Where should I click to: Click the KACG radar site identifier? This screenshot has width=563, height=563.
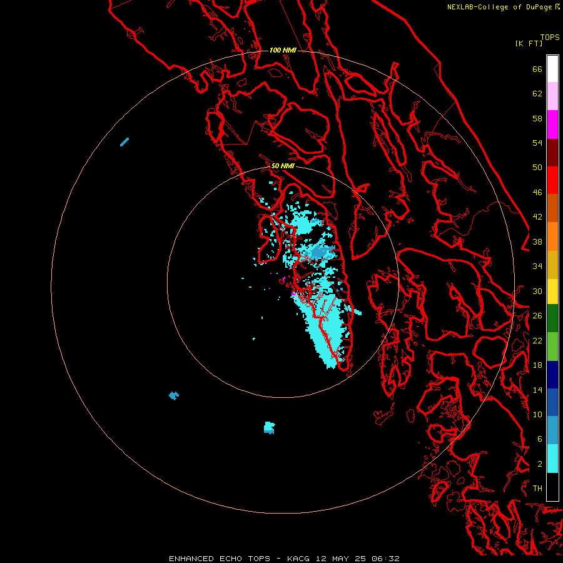click(299, 559)
